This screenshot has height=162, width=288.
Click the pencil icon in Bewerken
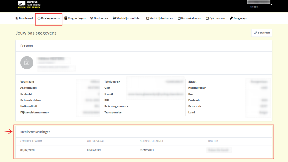click(255, 33)
